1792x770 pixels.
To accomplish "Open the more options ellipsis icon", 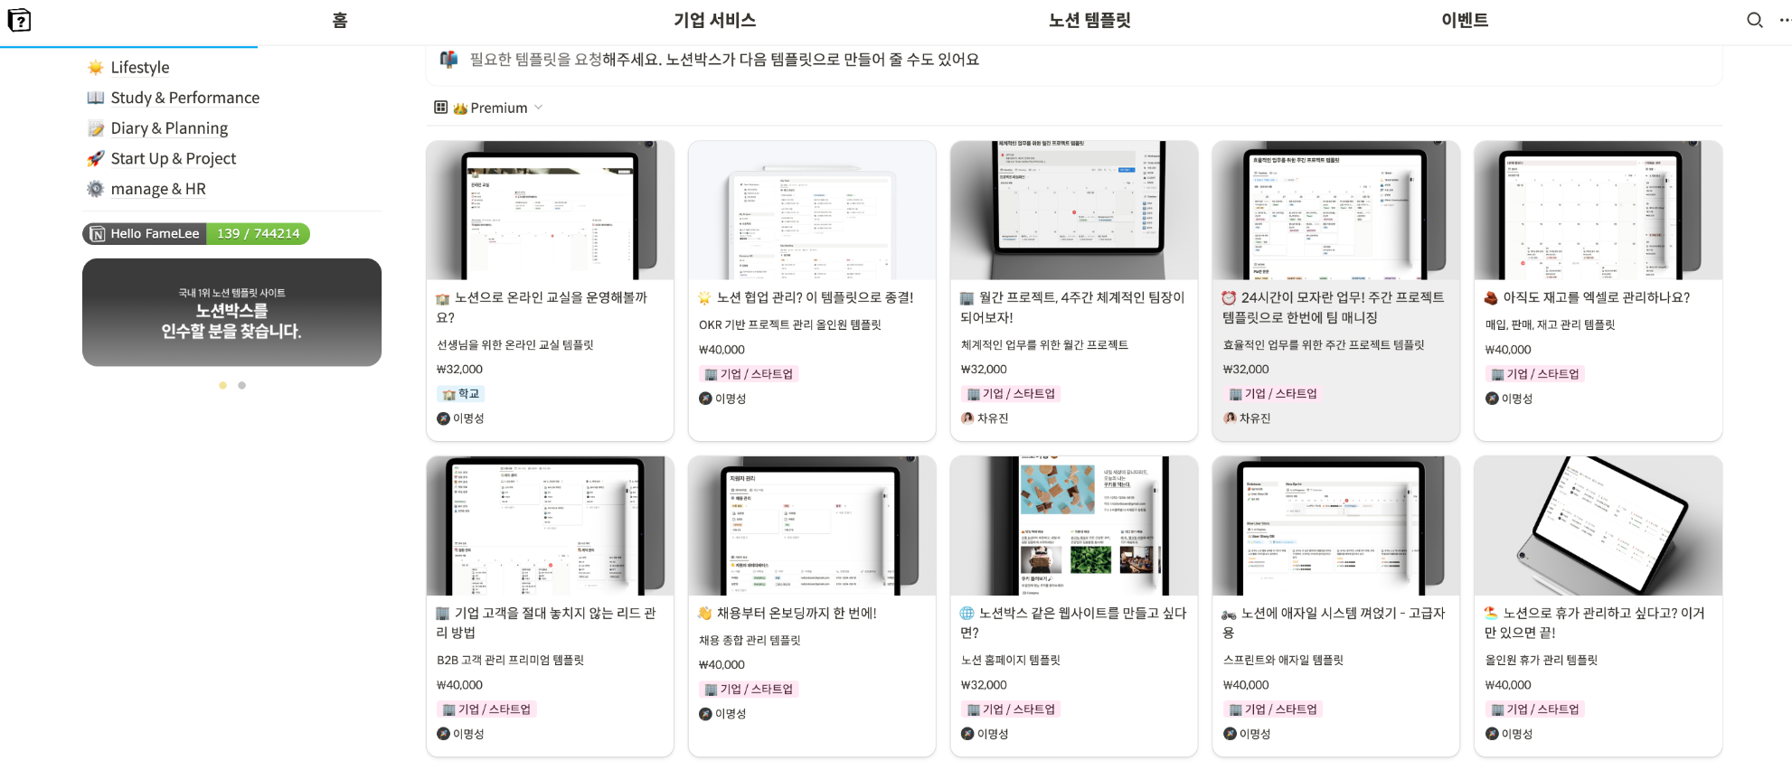I will point(1785,20).
